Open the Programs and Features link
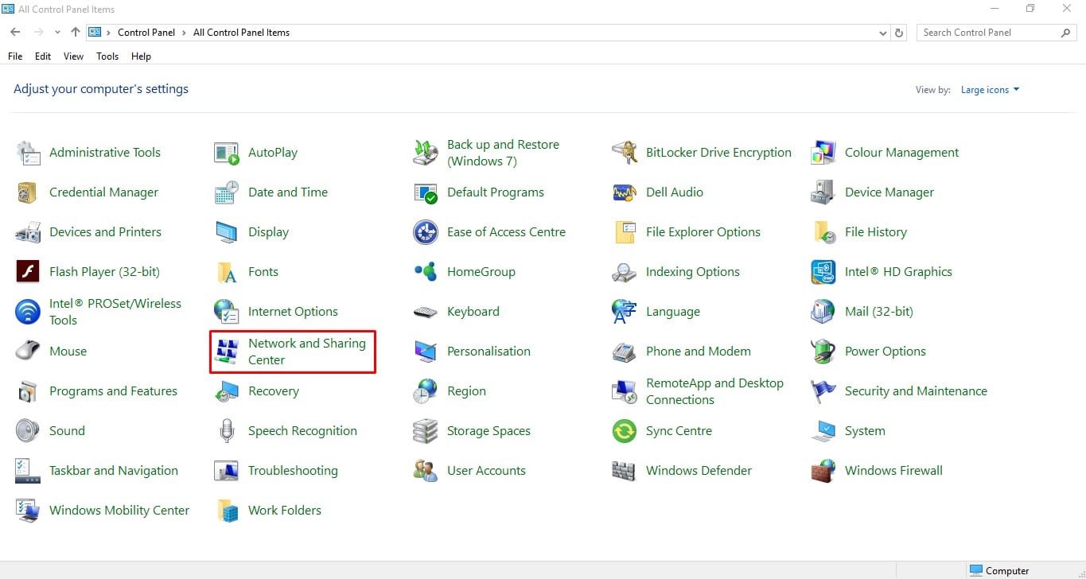 (x=113, y=391)
